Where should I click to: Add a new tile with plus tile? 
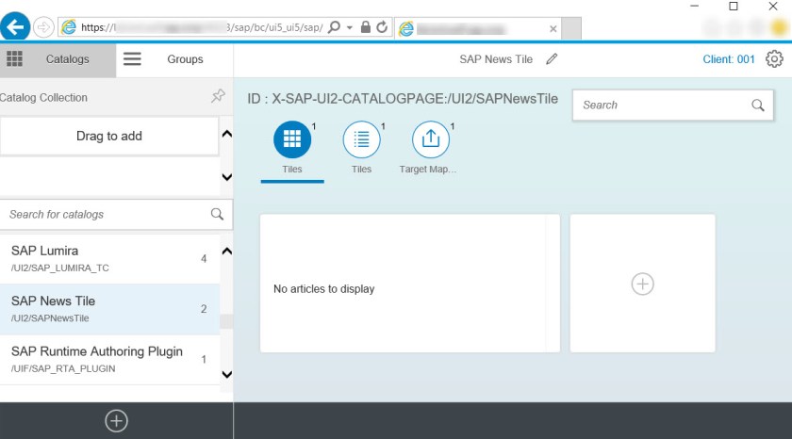[642, 284]
